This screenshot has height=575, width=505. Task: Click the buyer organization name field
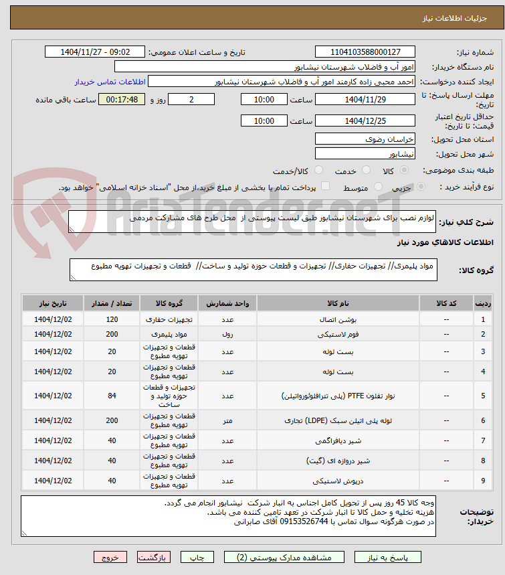[265, 67]
